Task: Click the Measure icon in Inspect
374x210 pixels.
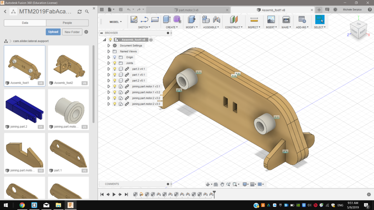Action: click(254, 19)
